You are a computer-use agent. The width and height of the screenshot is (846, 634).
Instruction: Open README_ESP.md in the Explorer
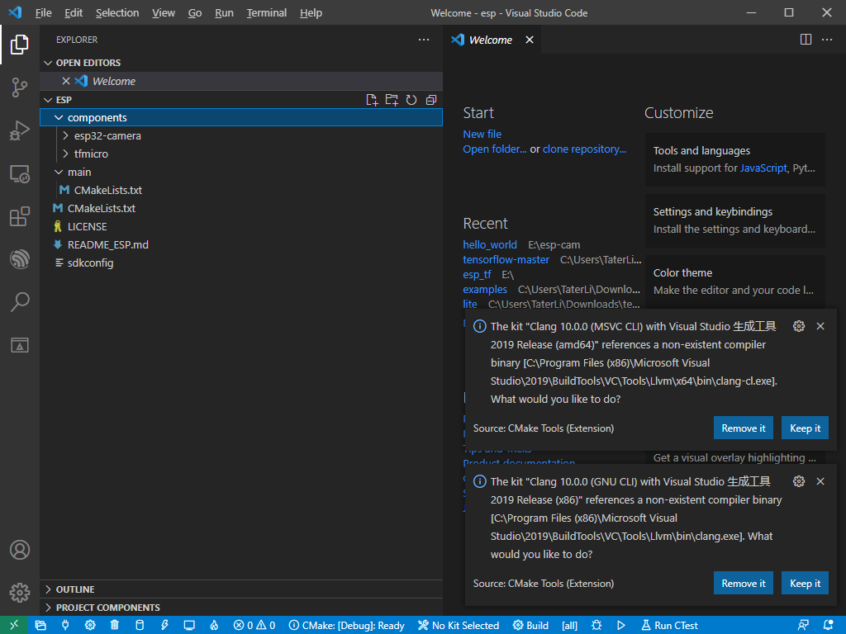(x=242, y=244)
